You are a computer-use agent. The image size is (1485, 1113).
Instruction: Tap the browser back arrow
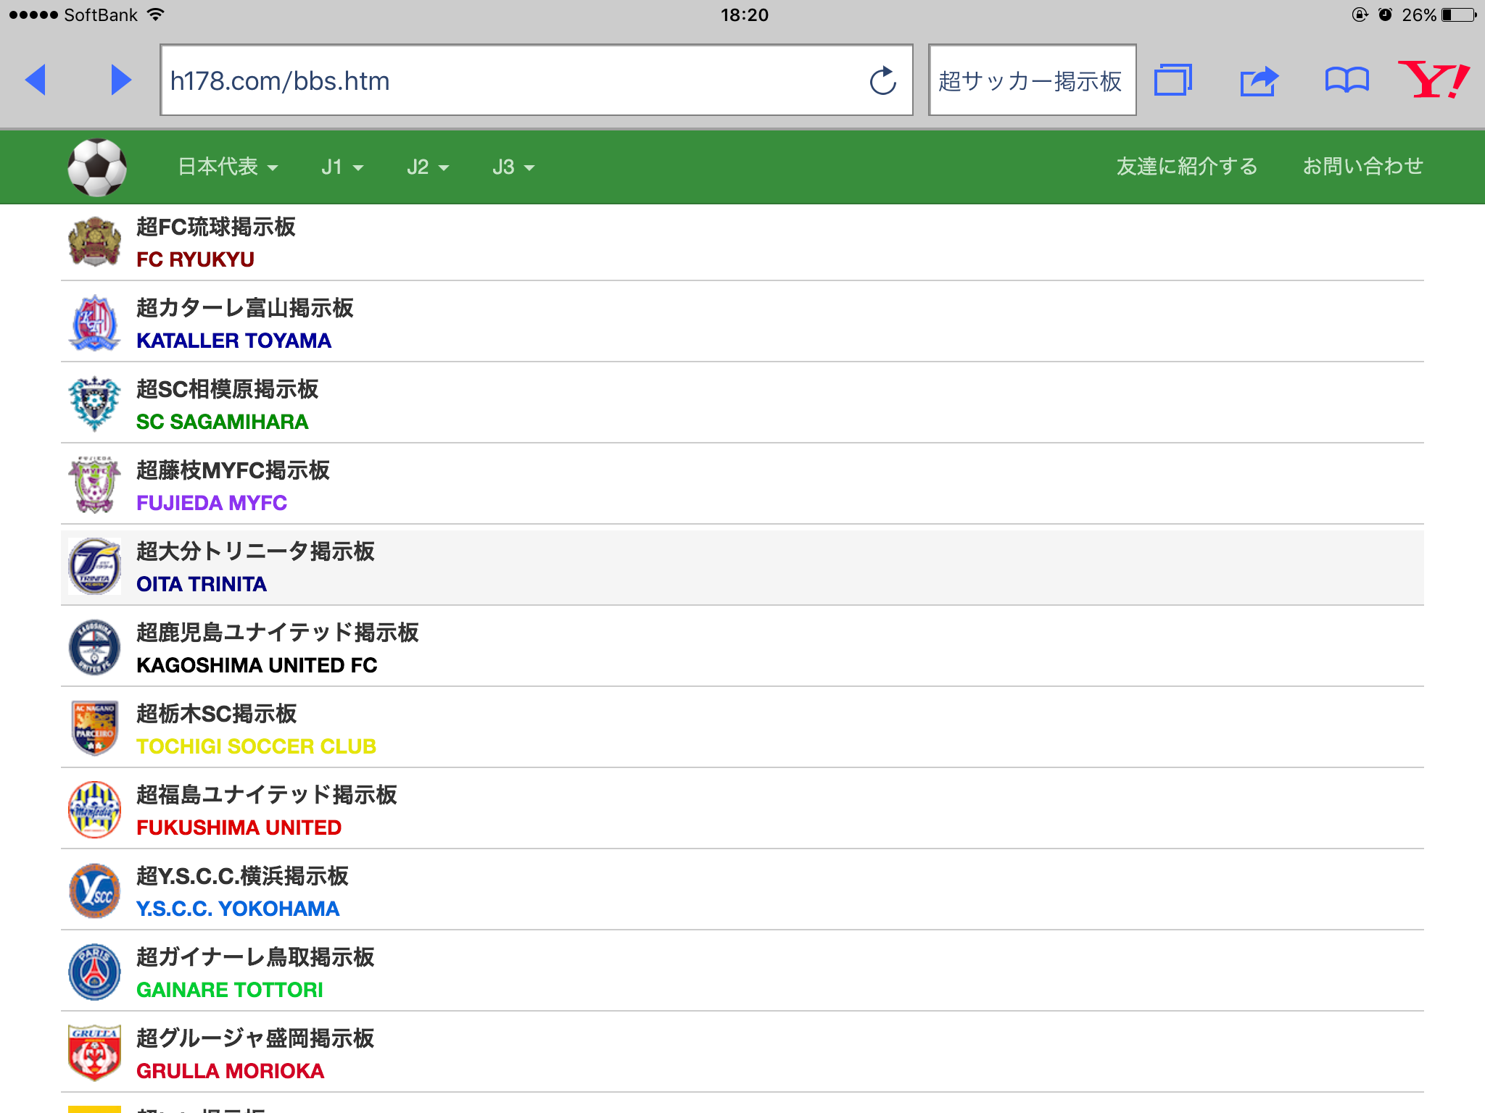(36, 80)
